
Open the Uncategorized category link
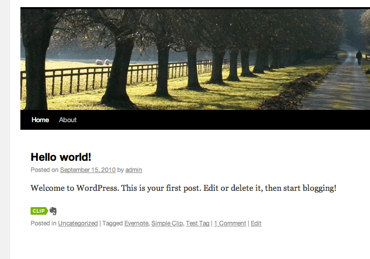coord(78,223)
